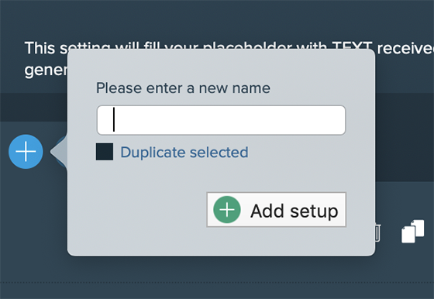434x299 pixels.
Task: Click the blue plus add-setup circle
Action: pos(26,152)
